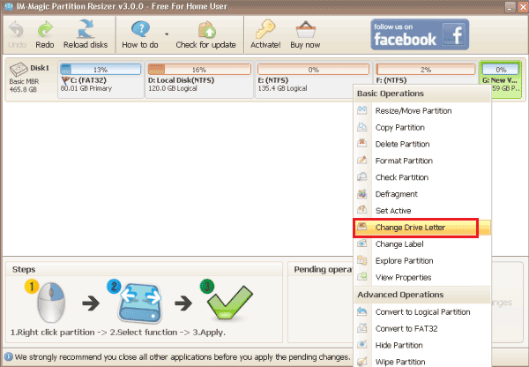Click the Change Drive Letter icon
The width and height of the screenshot is (529, 367).
[362, 226]
